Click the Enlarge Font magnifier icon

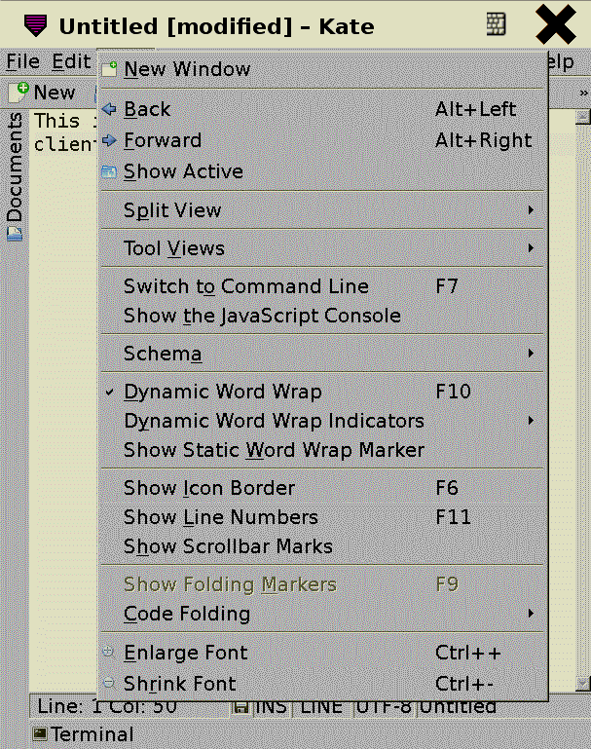click(x=109, y=653)
